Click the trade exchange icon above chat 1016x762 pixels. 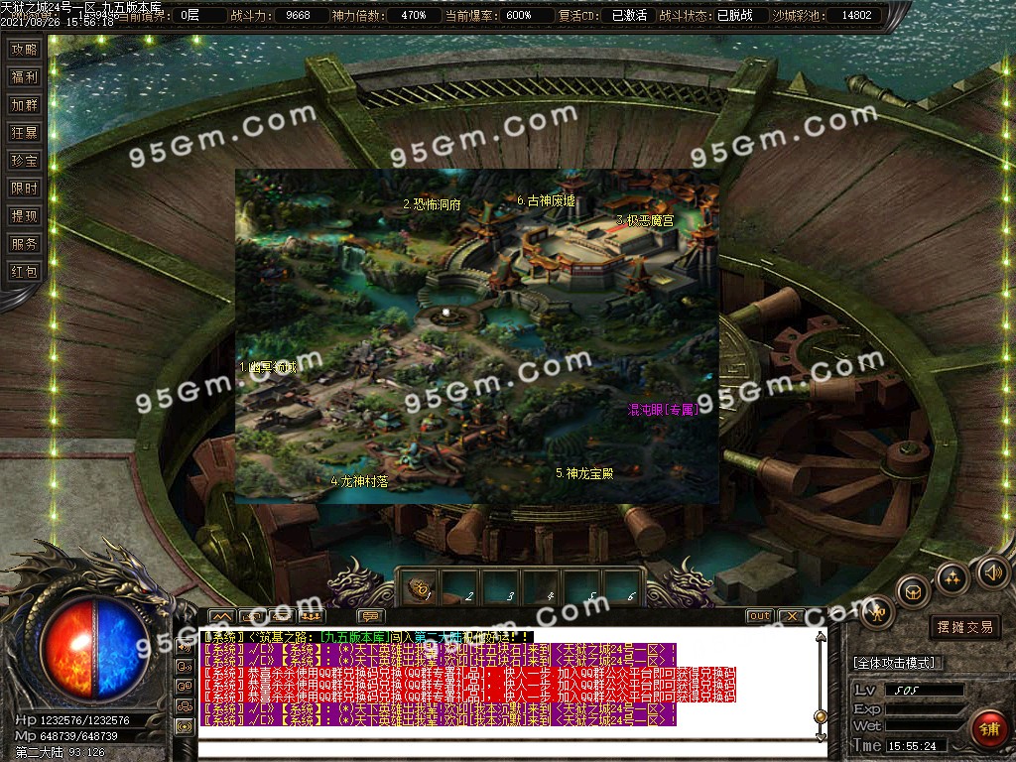pyautogui.click(x=252, y=616)
